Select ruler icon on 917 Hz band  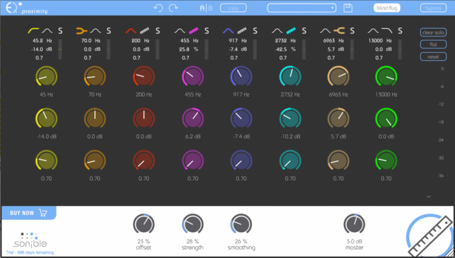[242, 31]
